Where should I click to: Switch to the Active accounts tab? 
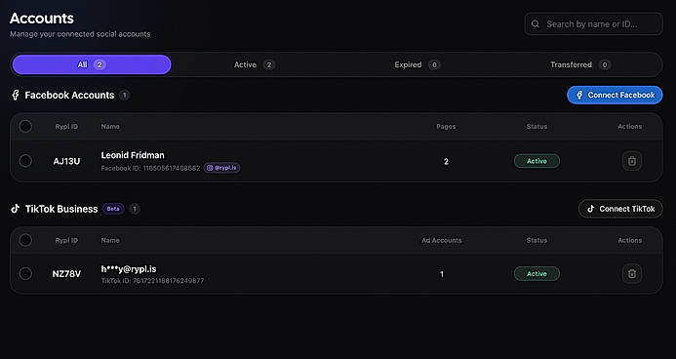pyautogui.click(x=255, y=64)
